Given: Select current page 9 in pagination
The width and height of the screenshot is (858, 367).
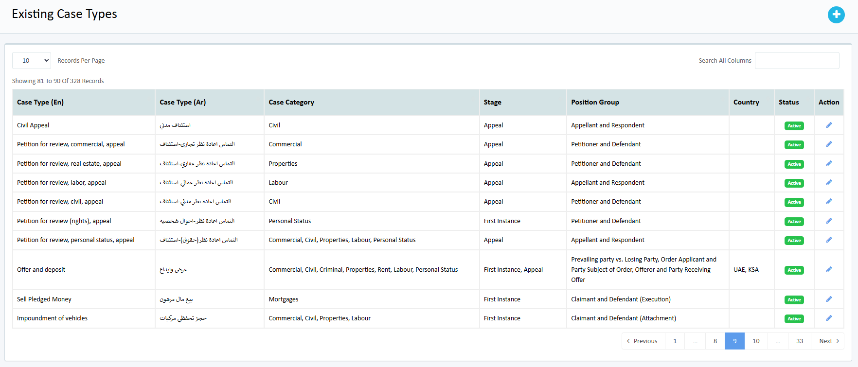Looking at the screenshot, I should (x=734, y=341).
